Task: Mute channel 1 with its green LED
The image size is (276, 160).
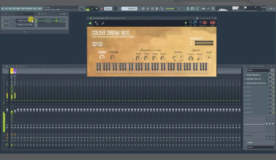Action: tap(2, 21)
